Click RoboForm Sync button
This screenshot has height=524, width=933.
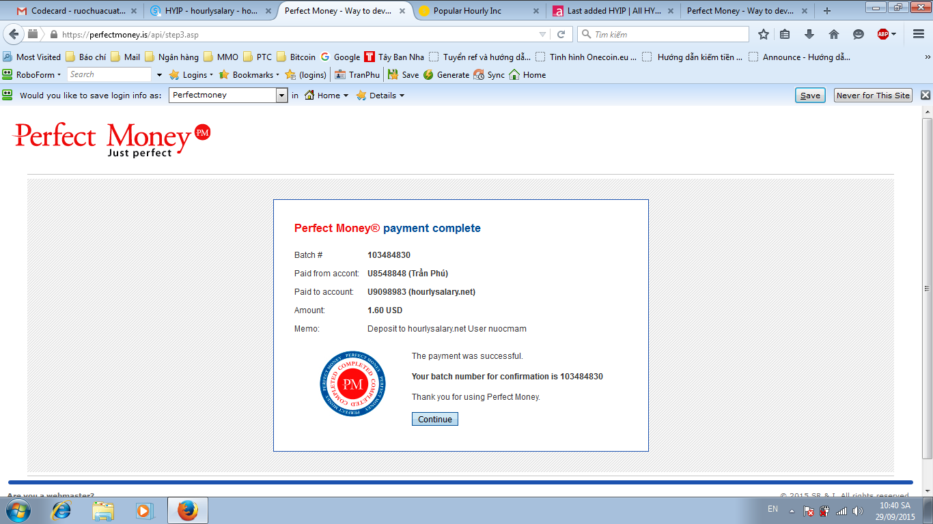pyautogui.click(x=489, y=75)
